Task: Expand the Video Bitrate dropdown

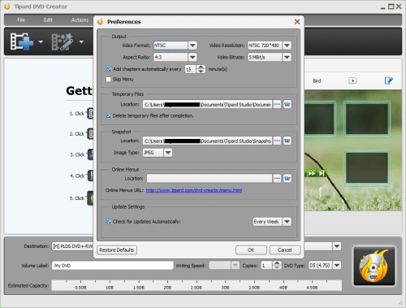Action: point(287,57)
